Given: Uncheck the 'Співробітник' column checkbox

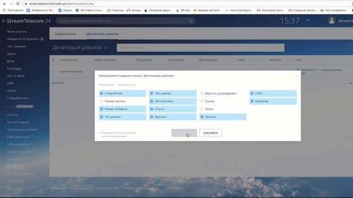Looking at the screenshot, I should pyautogui.click(x=101, y=94).
